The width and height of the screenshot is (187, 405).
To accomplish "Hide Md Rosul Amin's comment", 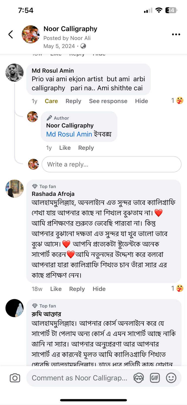I will point(141,101).
